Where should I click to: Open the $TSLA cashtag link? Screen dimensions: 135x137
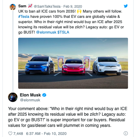coord(63,32)
